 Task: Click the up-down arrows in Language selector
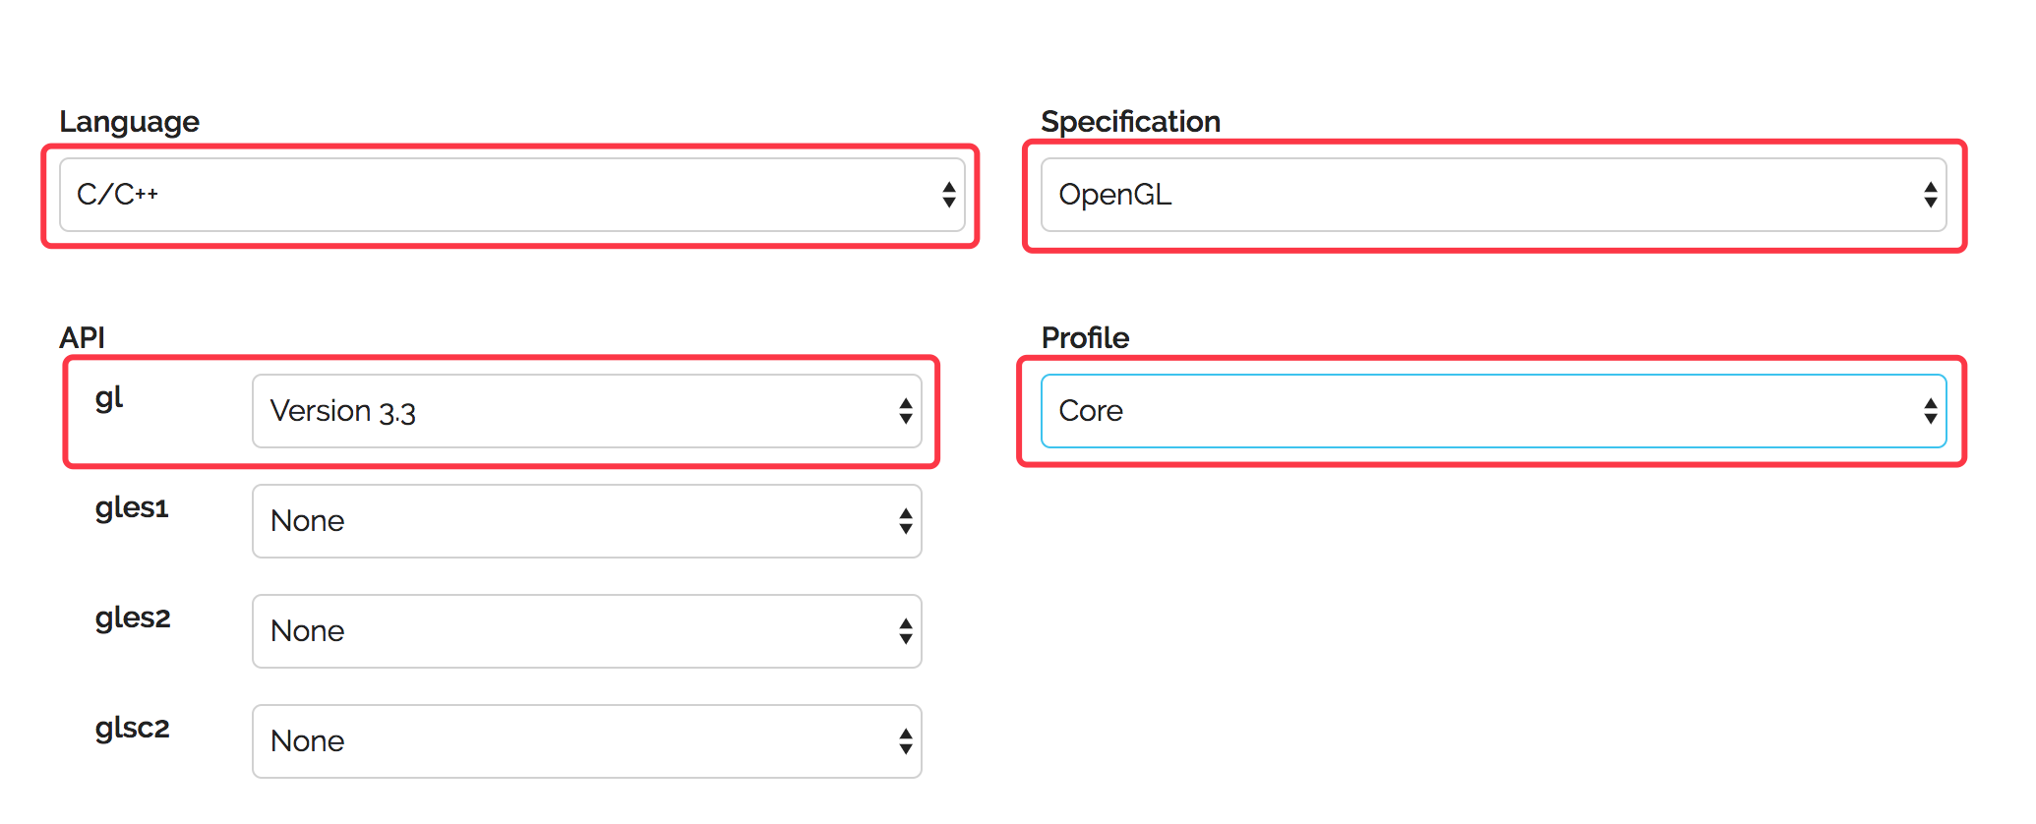pyautogui.click(x=948, y=195)
